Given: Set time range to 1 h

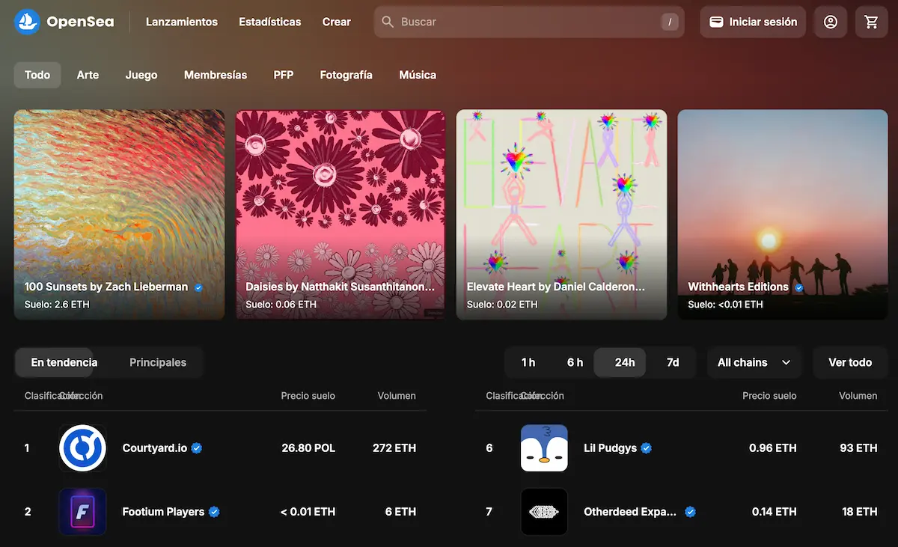Looking at the screenshot, I should 528,362.
